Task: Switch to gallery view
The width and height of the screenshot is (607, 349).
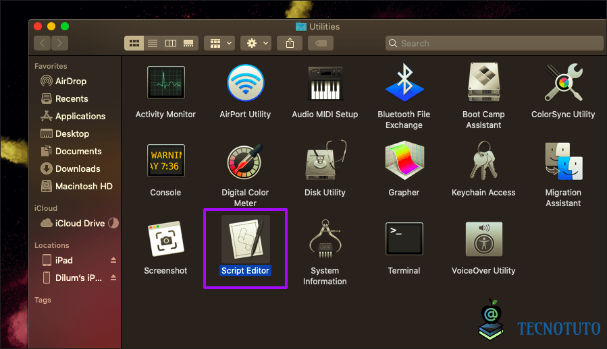Action: (189, 43)
